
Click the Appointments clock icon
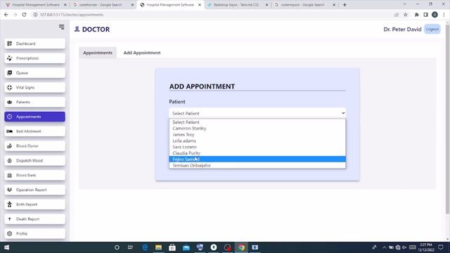pyautogui.click(x=9, y=117)
